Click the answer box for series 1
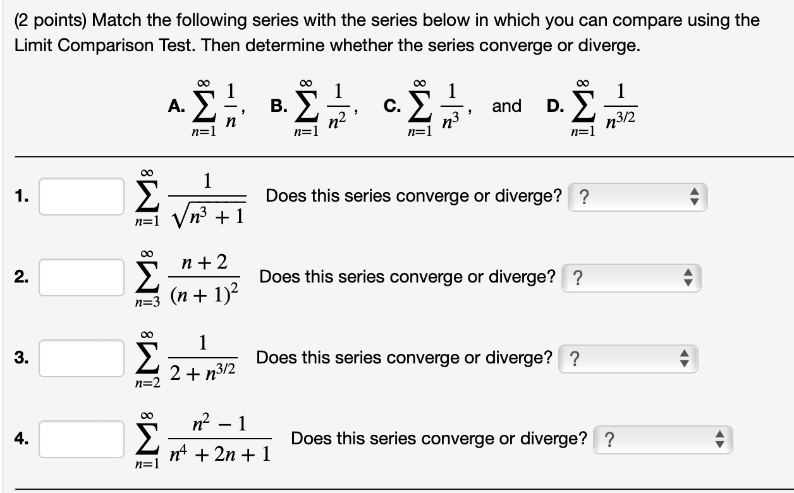Viewport: 794px width, 493px height. [81, 197]
